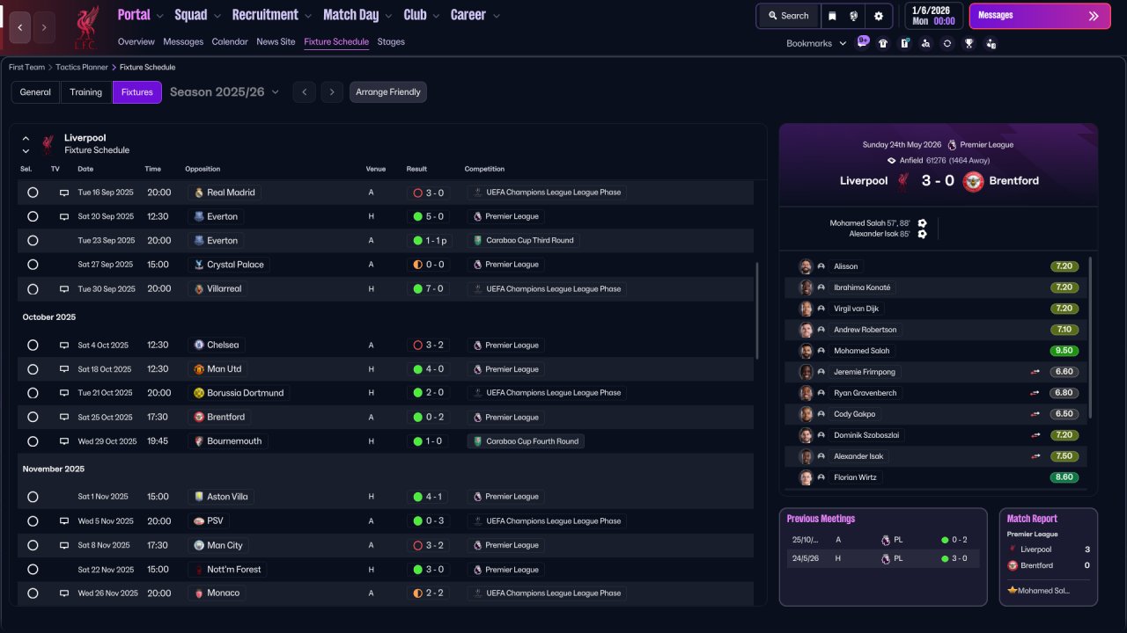The image size is (1127, 633).
Task: Open the Squad dropdown menu
Action: click(x=197, y=15)
